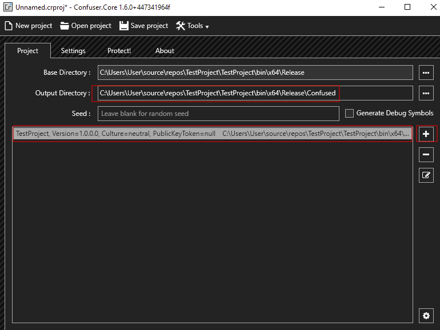Open advanced settings gear icon

[426, 316]
